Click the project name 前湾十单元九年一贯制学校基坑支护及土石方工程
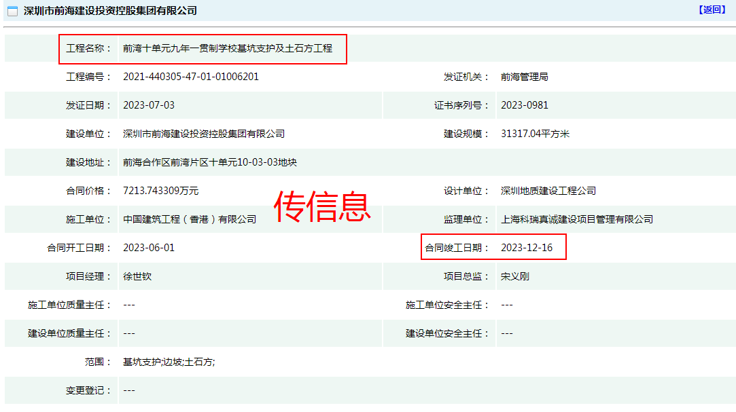This screenshot has height=412, width=736. point(228,49)
